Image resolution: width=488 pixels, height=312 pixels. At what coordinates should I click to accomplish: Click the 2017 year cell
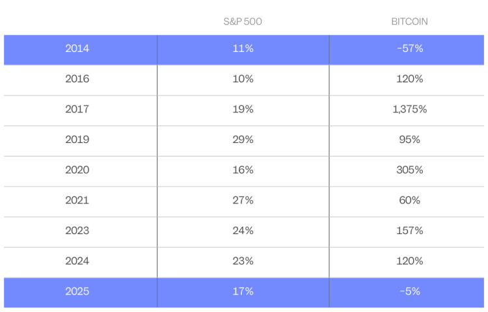point(77,109)
